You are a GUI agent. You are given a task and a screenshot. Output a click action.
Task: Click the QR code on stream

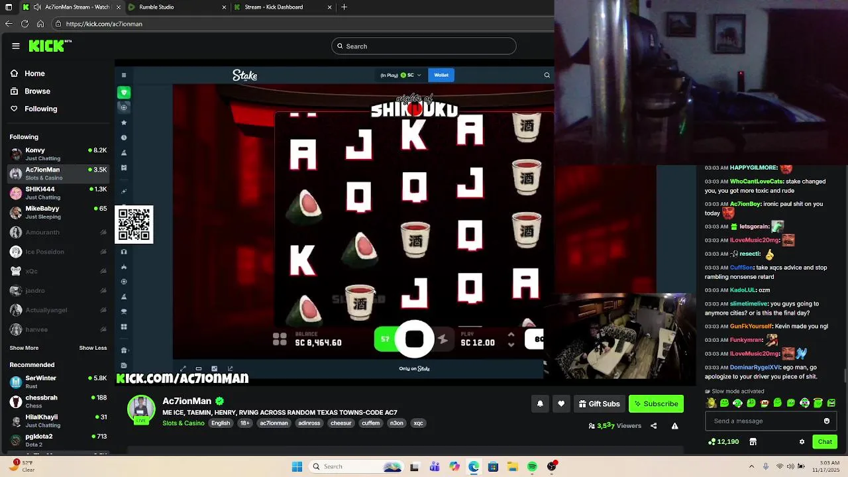pos(134,225)
